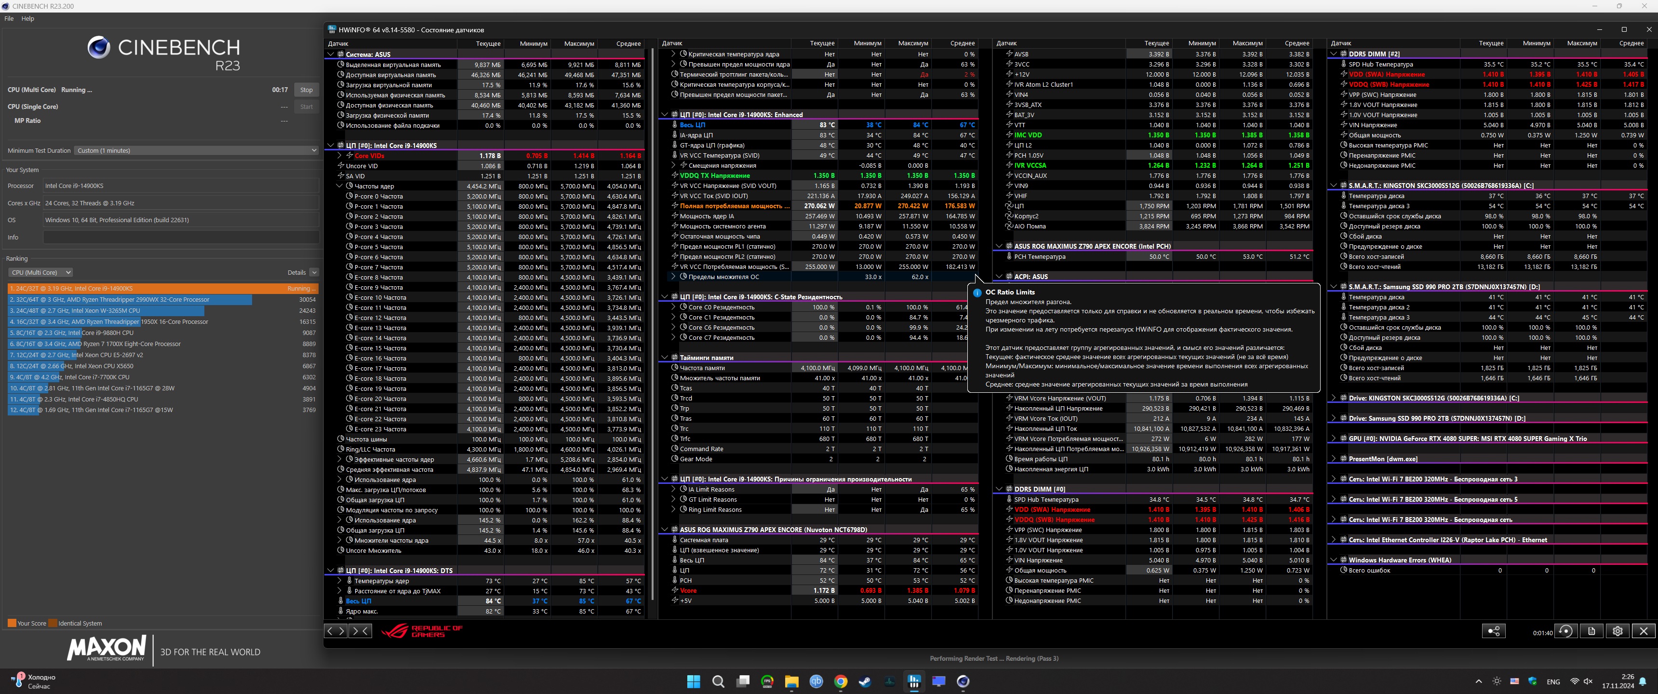Expand the Core VIDs sensor tree row
Viewport: 1658px width, 694px height.
[340, 156]
